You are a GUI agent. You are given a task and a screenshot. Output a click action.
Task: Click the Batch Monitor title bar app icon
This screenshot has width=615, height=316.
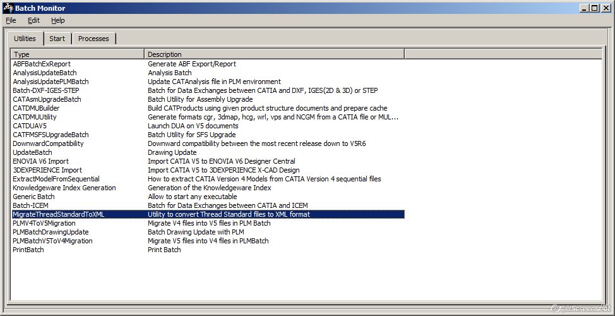coord(8,8)
